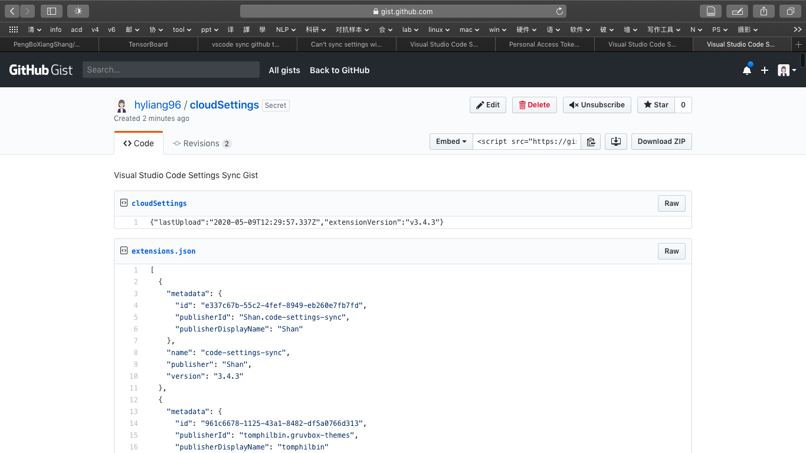Open the Embed dropdown menu
The width and height of the screenshot is (806, 453).
(x=451, y=142)
